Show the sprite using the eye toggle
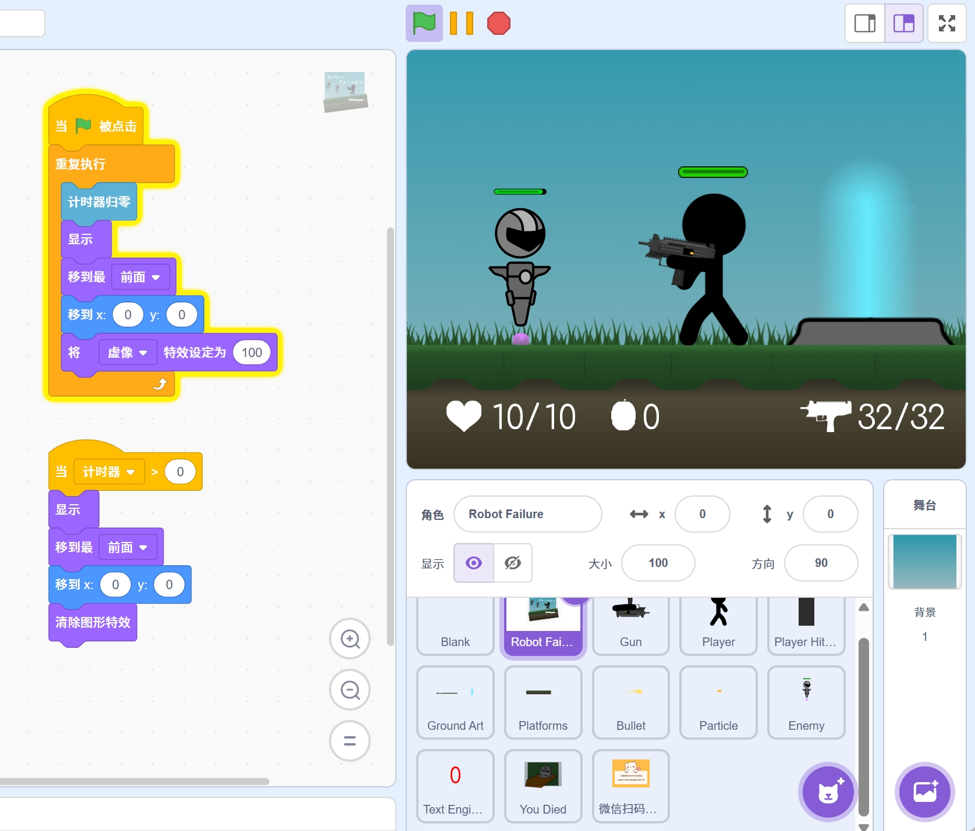This screenshot has height=831, width=975. tap(474, 563)
